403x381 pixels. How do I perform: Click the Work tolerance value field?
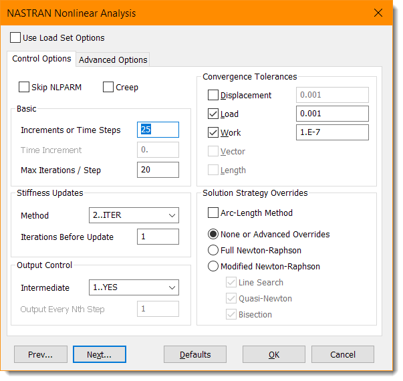coord(332,132)
